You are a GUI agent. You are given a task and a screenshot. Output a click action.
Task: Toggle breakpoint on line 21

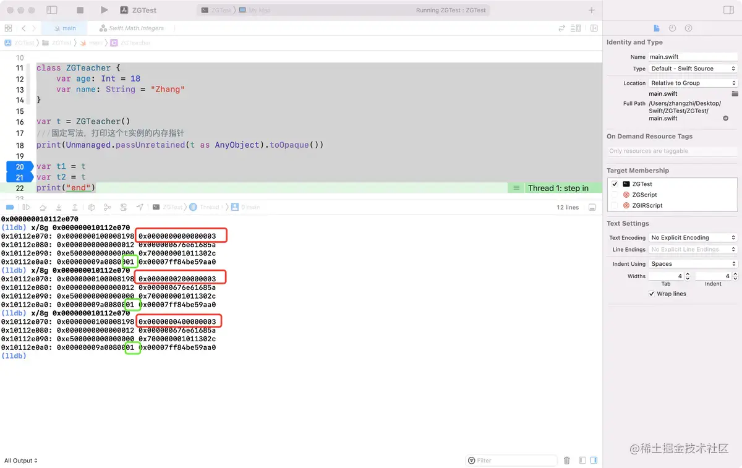click(x=19, y=177)
